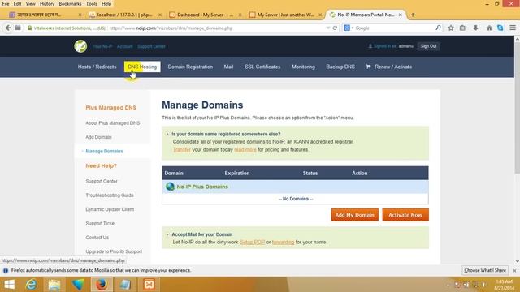Open a new browser tab

coord(413,15)
